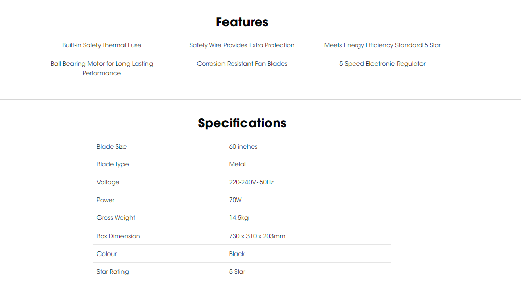
Task: Click 'Meets Energy Efficiency Standard 5 Star'
Action: (382, 45)
